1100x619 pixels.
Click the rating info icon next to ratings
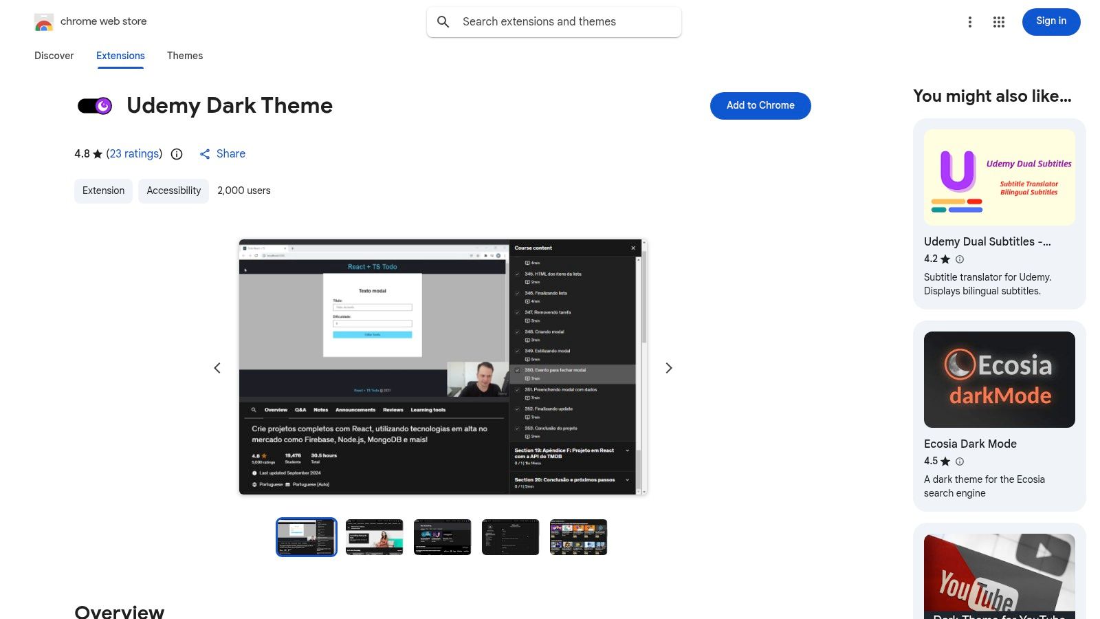pos(176,153)
